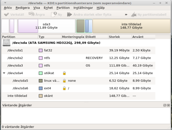Click the OS label cell
Screen dimensions: 172x130
point(88,65)
